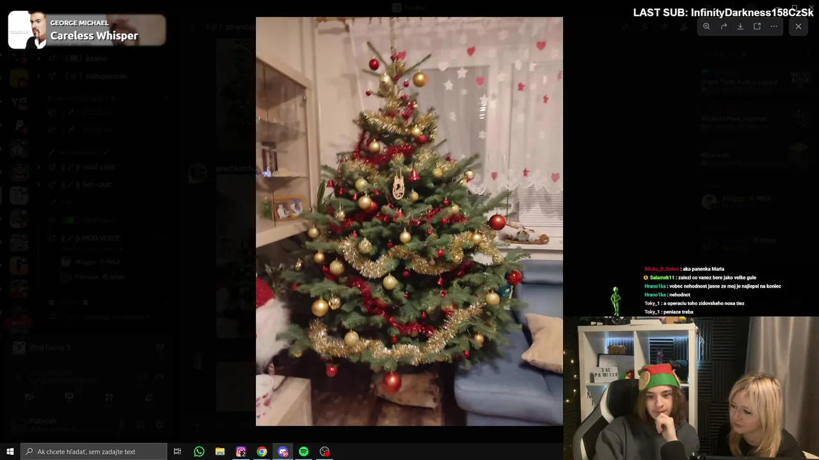
Task: Open WhatsApp from the taskbar
Action: click(199, 452)
